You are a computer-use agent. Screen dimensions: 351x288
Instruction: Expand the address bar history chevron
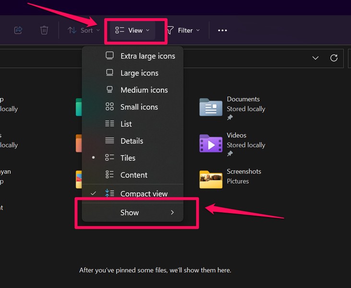(x=315, y=58)
